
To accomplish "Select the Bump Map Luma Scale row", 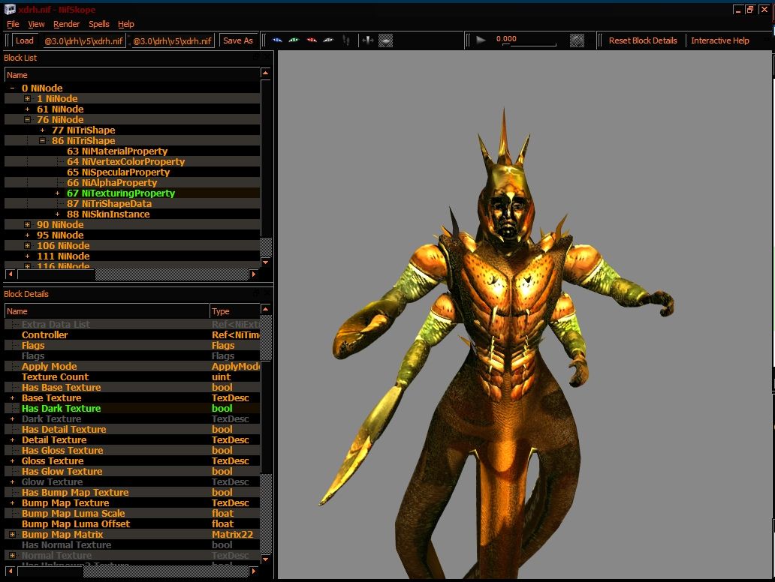I will point(132,514).
